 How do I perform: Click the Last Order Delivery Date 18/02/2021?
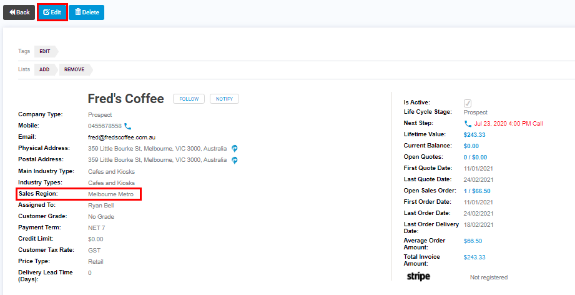pos(479,224)
